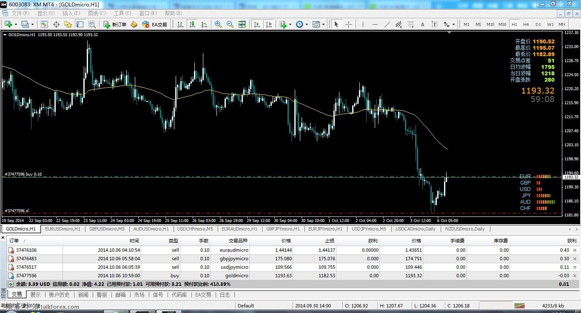Set timeframe to H4
581x313 pixels.
coord(526,24)
